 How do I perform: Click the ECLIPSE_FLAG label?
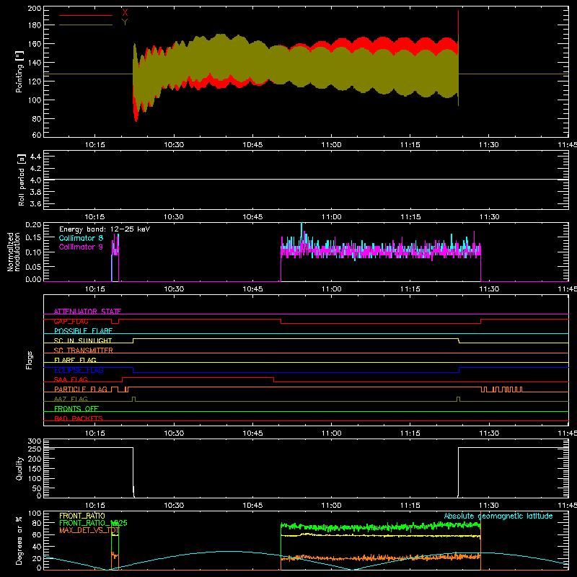79,370
